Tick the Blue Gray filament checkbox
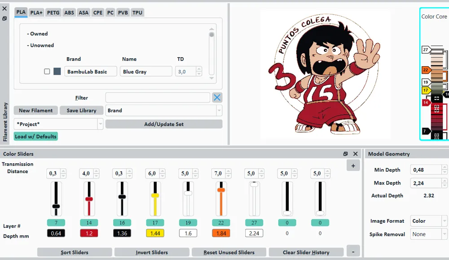 coord(47,72)
